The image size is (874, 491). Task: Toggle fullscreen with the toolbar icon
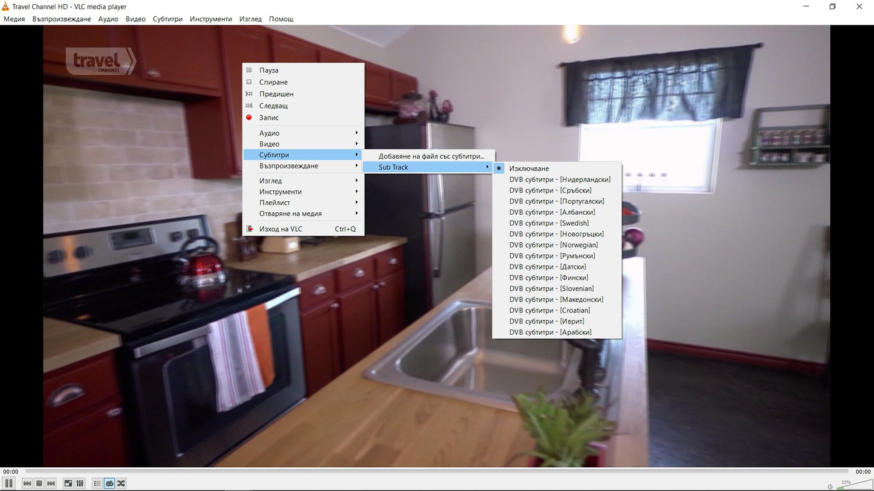68,483
